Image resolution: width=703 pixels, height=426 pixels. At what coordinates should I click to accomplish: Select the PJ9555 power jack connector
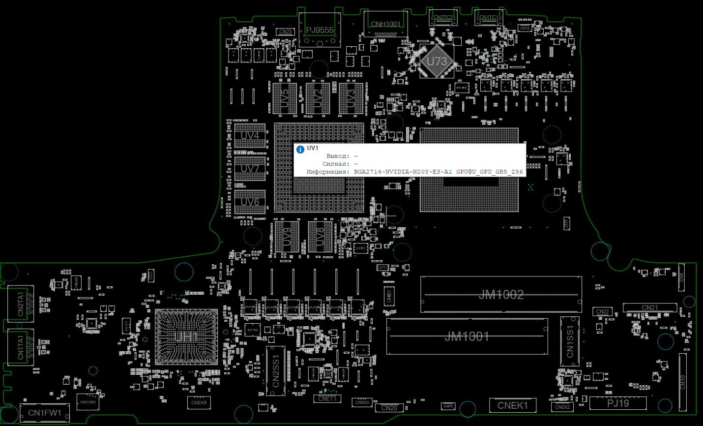click(x=320, y=30)
